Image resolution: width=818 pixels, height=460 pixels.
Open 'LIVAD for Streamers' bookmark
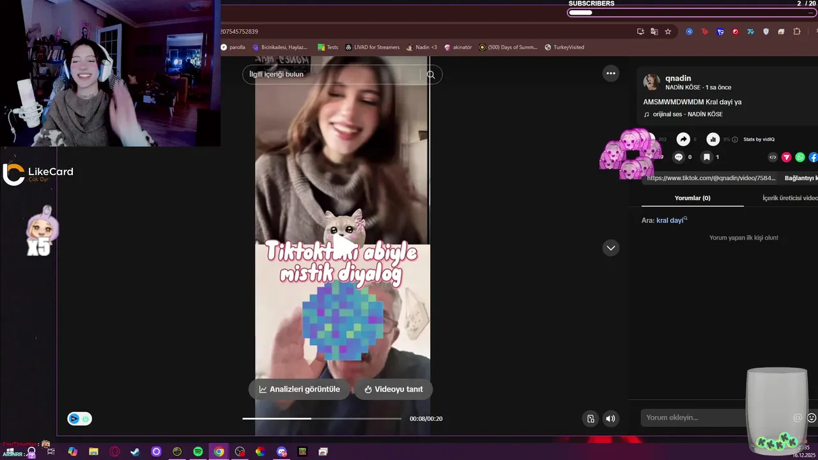373,47
